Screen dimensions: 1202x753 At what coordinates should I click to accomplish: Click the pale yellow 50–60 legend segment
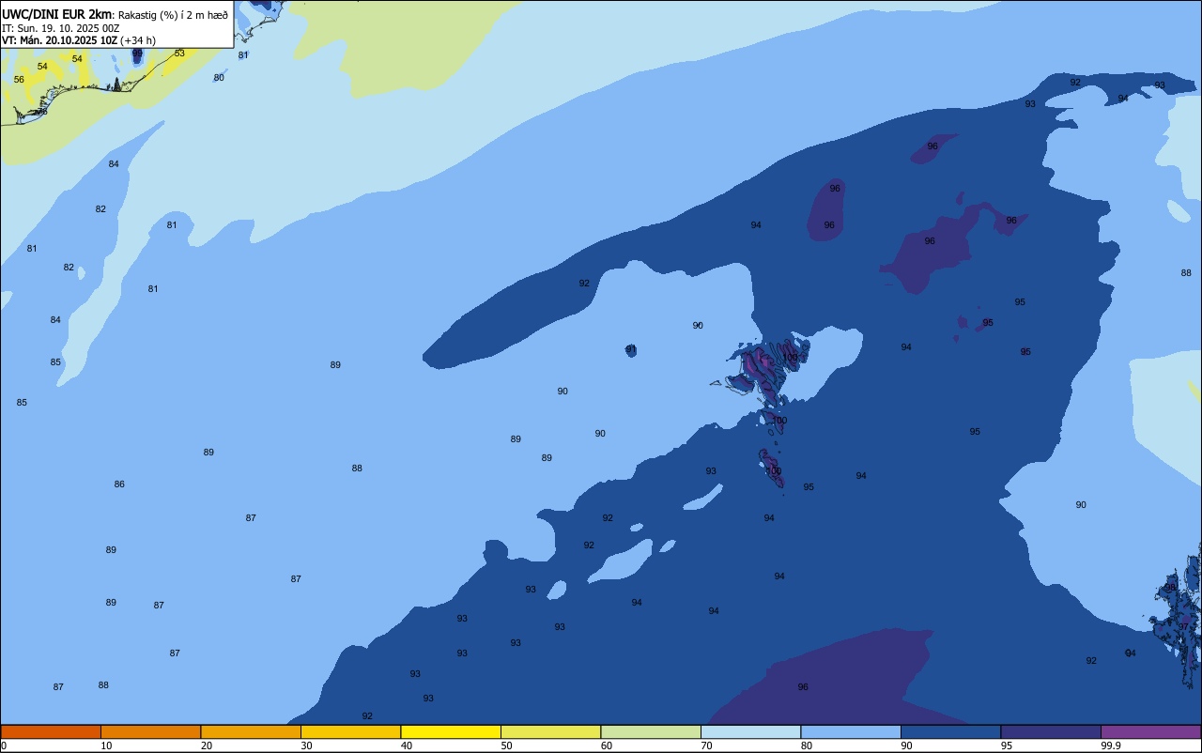click(550, 731)
